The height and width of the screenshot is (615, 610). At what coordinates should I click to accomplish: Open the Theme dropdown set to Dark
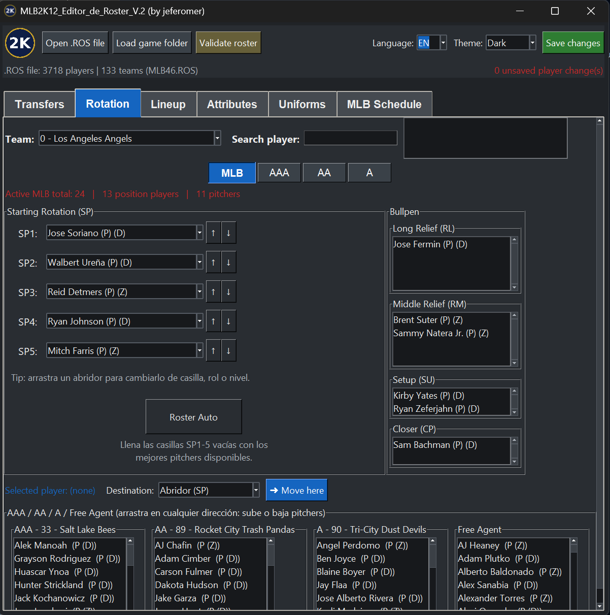pyautogui.click(x=511, y=43)
